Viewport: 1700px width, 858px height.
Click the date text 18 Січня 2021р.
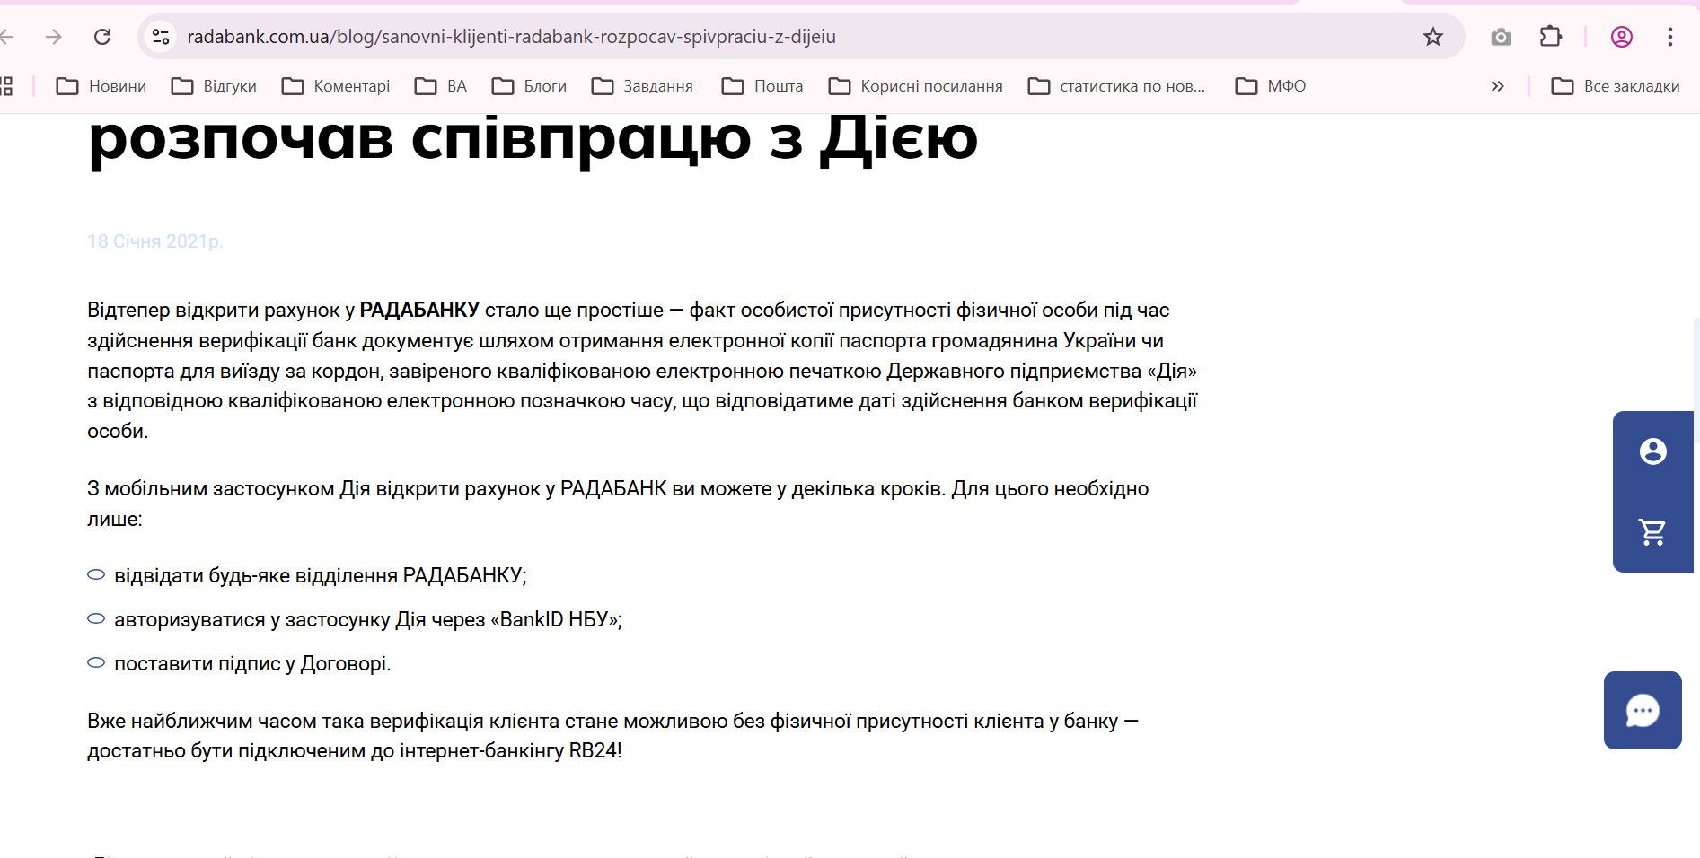[x=155, y=241]
